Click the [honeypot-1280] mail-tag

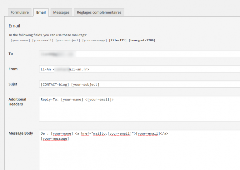coord(142,40)
